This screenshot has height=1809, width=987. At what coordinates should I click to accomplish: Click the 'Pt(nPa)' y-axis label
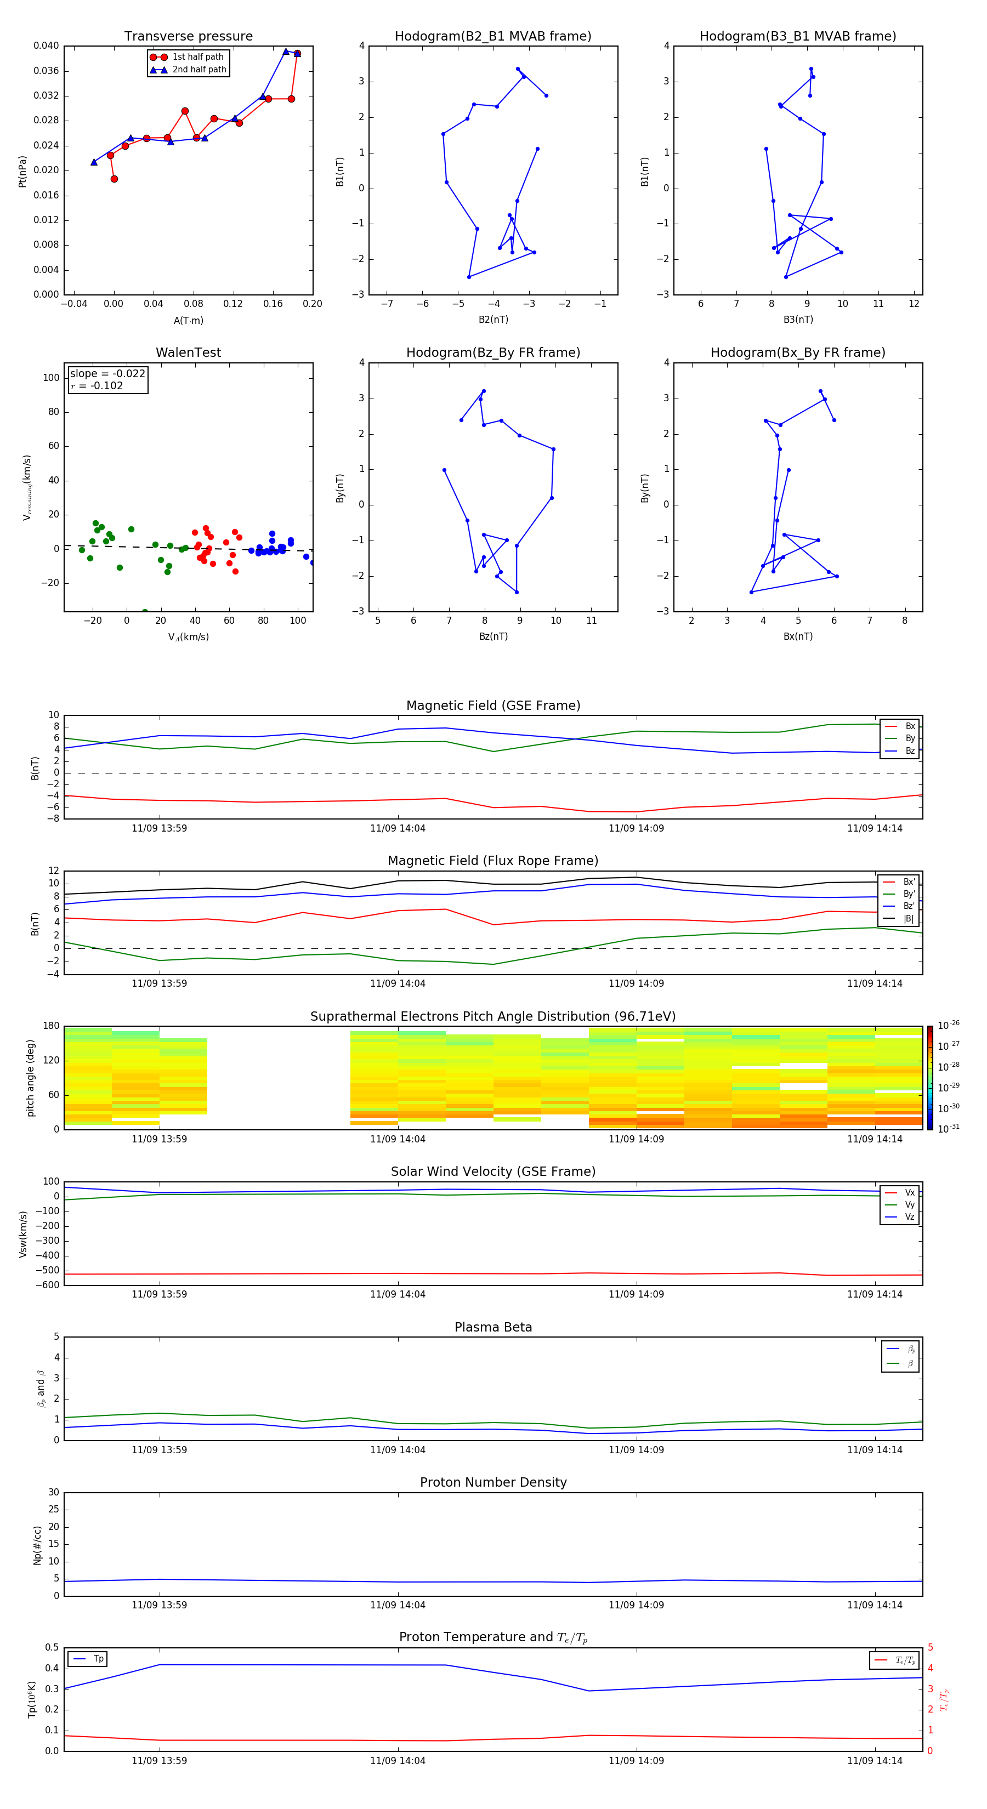pos(22,170)
